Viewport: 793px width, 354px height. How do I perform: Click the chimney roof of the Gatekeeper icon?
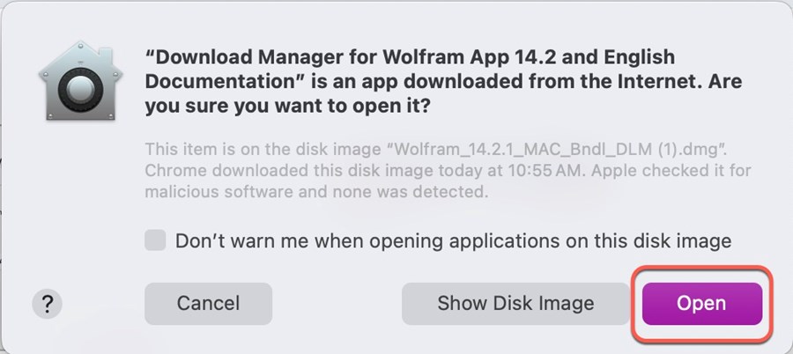pyautogui.click(x=106, y=54)
